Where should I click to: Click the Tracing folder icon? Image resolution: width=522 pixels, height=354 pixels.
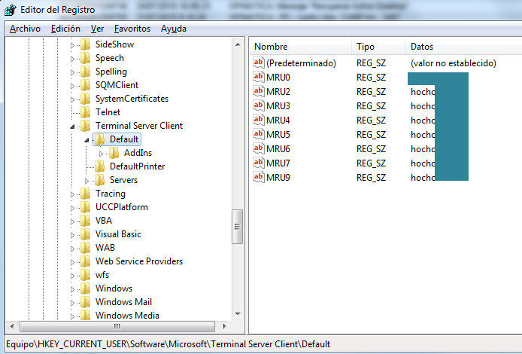(x=86, y=194)
